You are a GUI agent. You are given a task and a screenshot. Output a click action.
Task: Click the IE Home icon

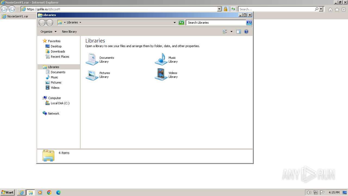pyautogui.click(x=330, y=10)
